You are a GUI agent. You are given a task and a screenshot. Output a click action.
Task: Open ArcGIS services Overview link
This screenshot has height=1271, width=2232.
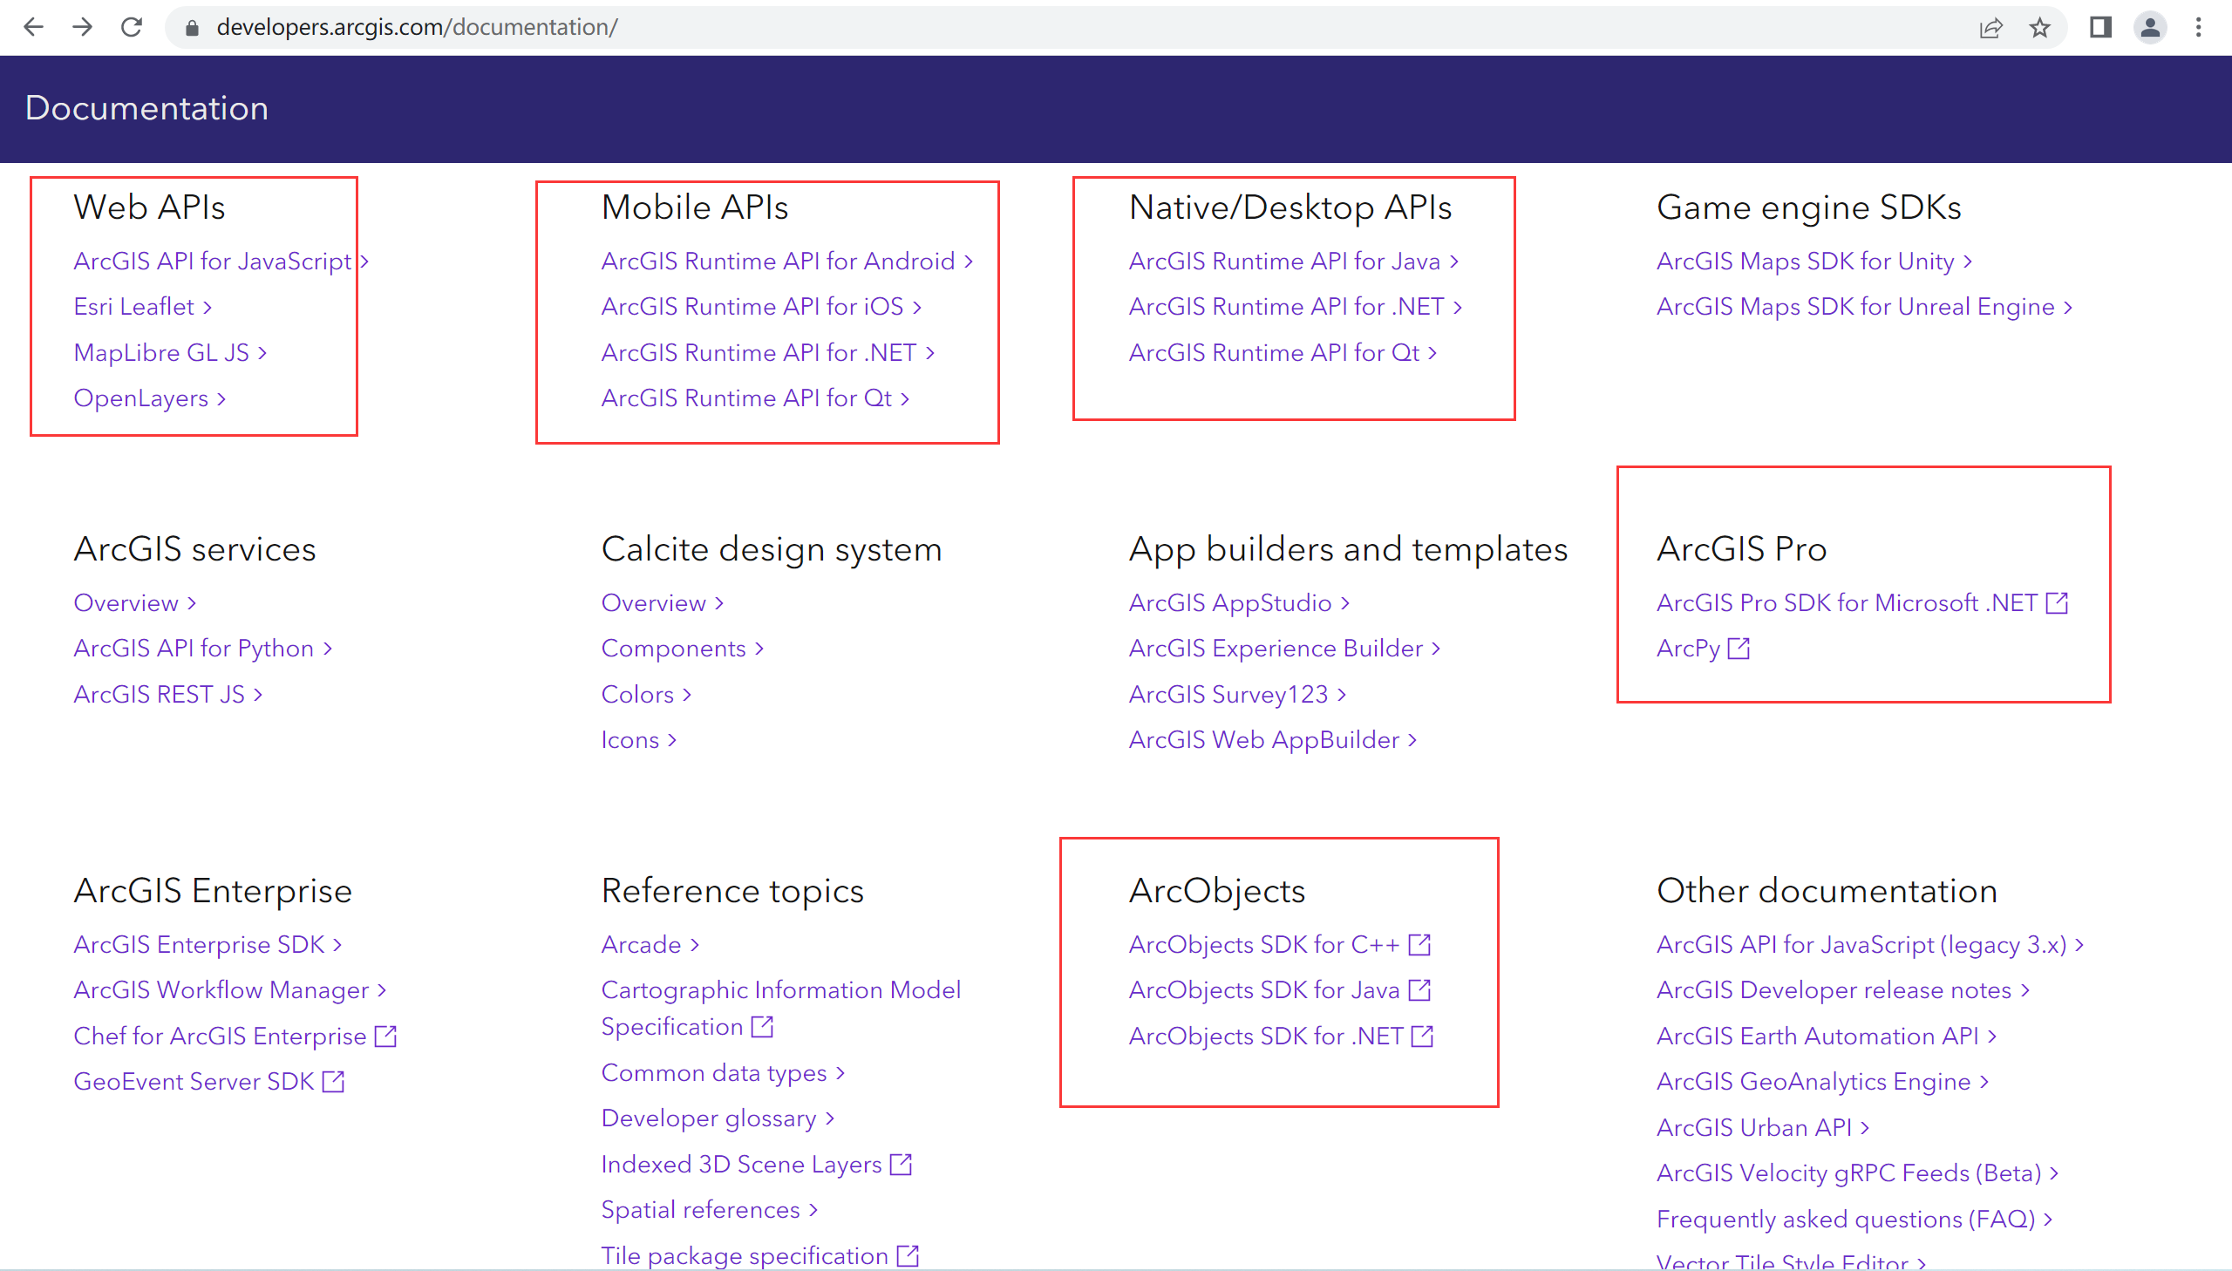pos(134,603)
